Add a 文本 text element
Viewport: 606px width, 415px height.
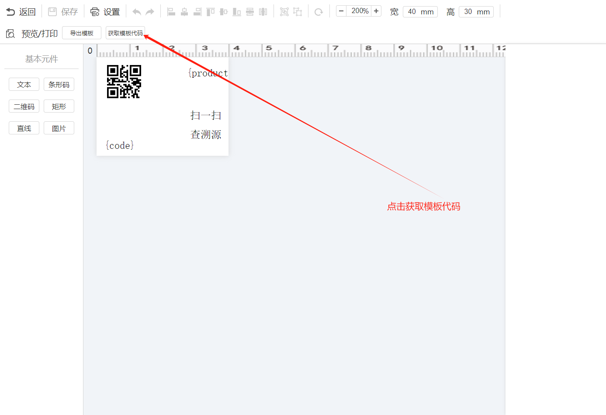[24, 85]
